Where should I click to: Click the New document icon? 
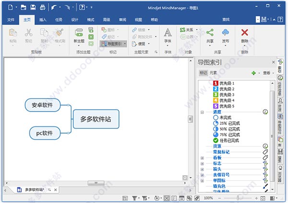click(x=11, y=7)
